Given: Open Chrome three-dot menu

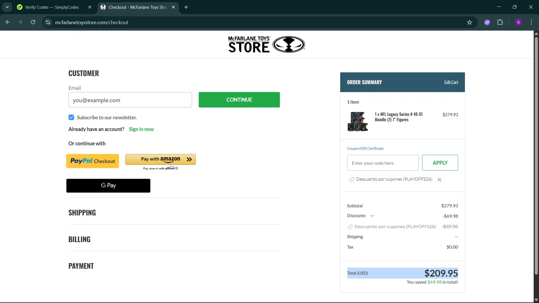Looking at the screenshot, I should click(531, 22).
